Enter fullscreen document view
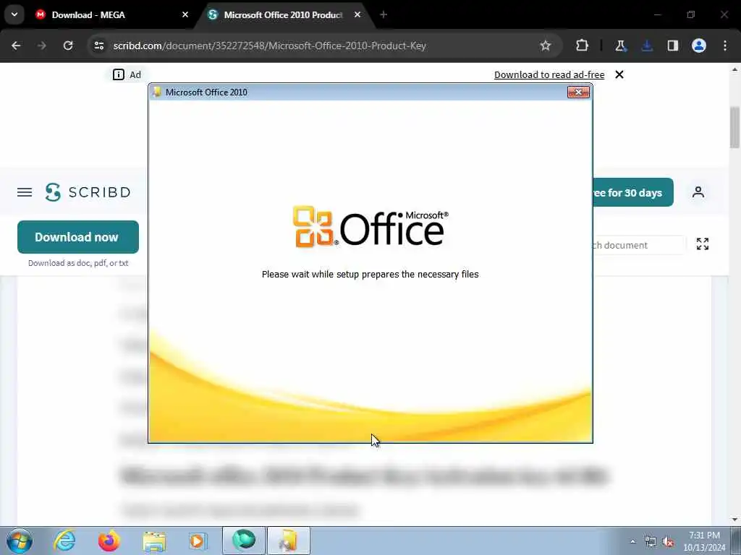Screen dimensions: 741x555 pyautogui.click(x=703, y=244)
